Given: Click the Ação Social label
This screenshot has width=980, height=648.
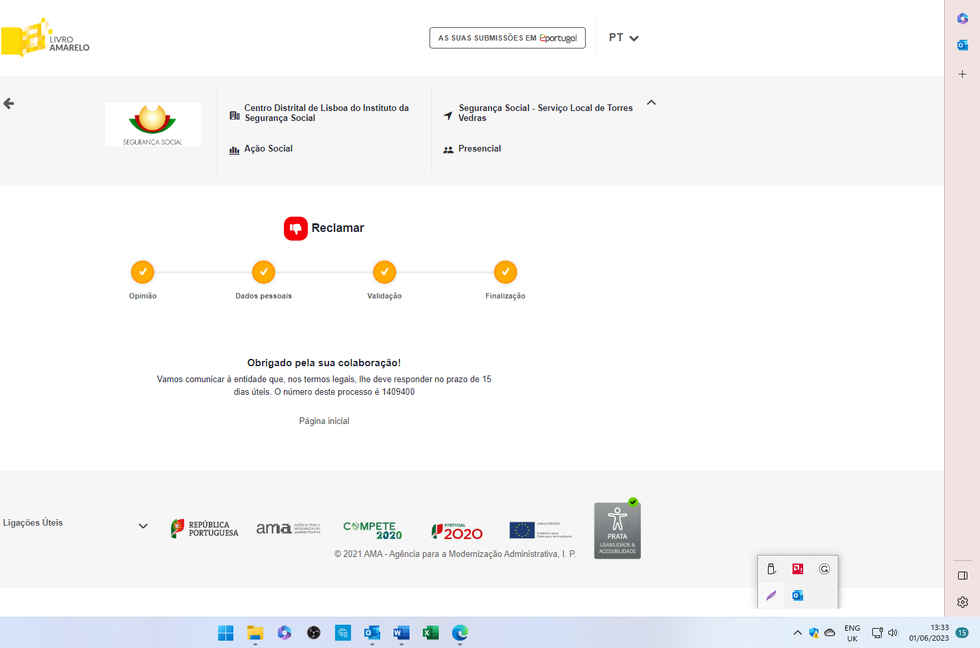Looking at the screenshot, I should coord(269,149).
